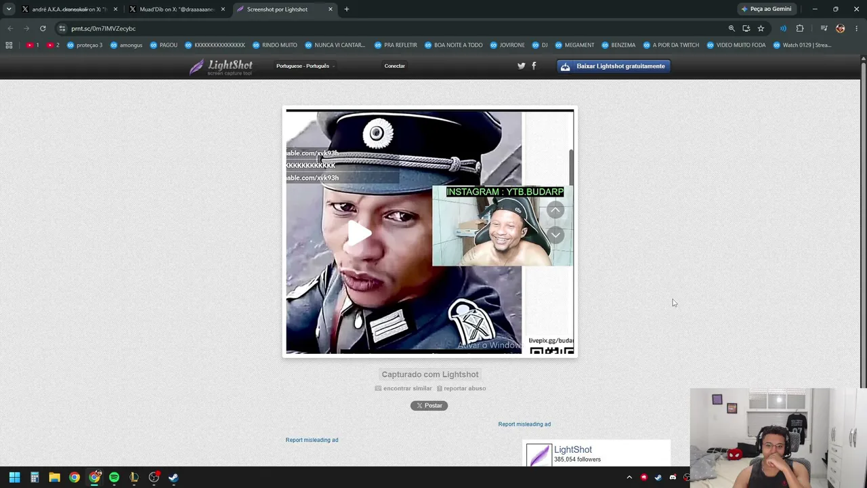
Task: Open the 'BOA NOITE A TODO' bookmark
Action: (454, 45)
